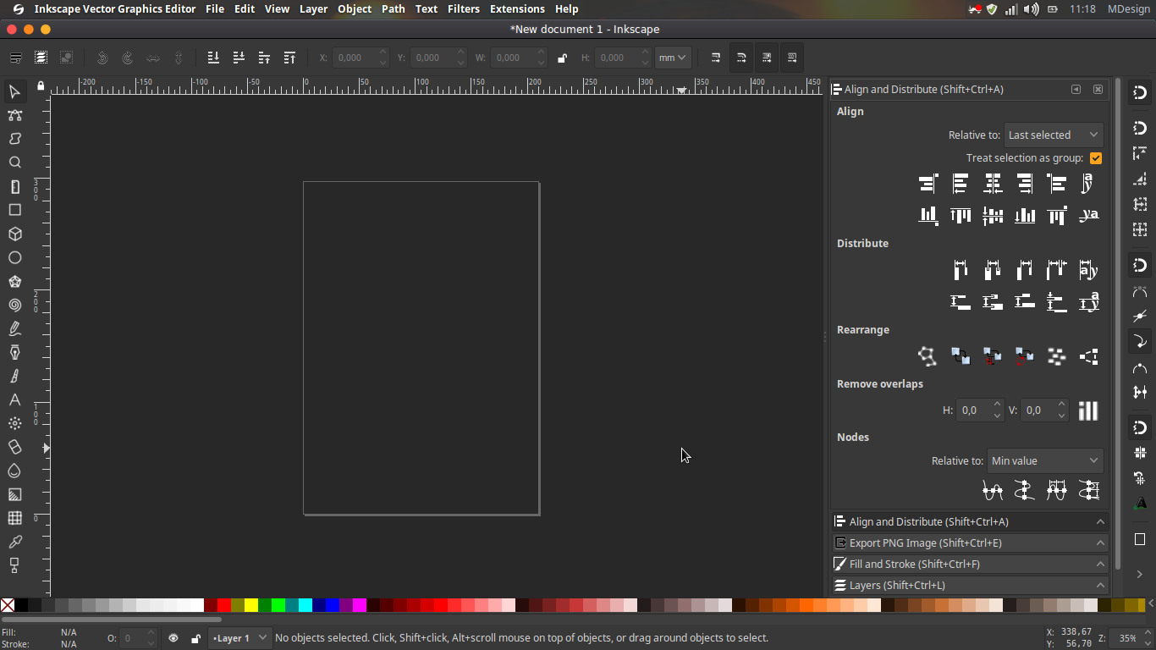Image resolution: width=1156 pixels, height=650 pixels.
Task: Toggle snap to page border button
Action: (1140, 539)
